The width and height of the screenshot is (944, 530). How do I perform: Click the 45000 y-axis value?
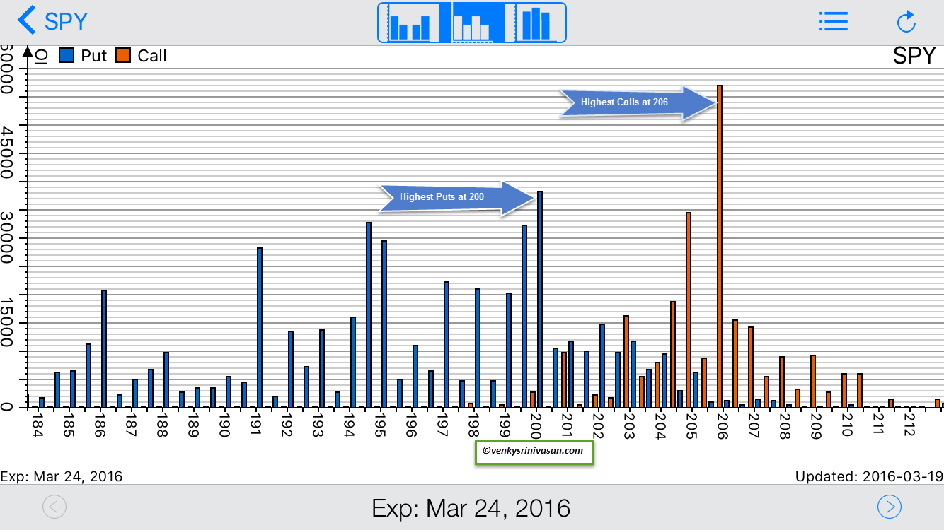coord(7,153)
